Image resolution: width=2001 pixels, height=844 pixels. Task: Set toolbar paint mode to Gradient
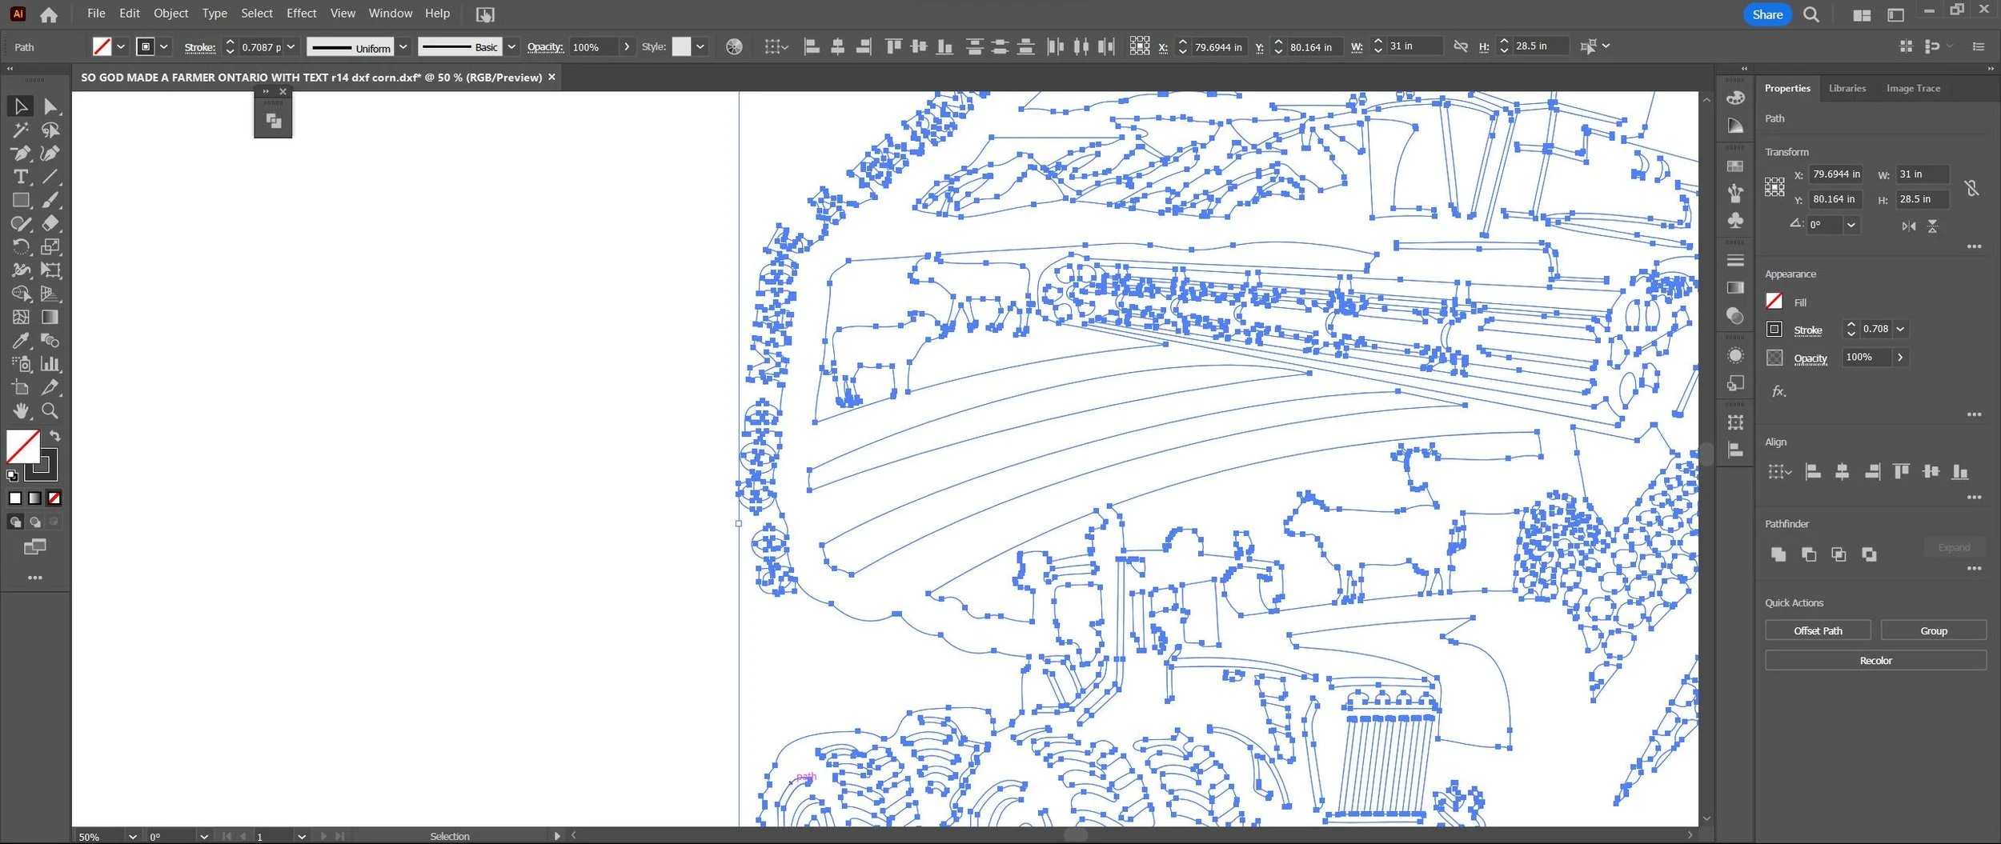click(x=34, y=498)
